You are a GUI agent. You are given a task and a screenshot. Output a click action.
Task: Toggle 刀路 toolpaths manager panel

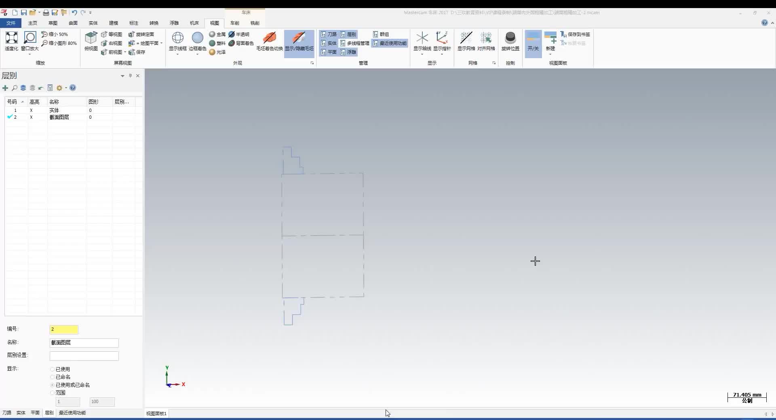pos(329,34)
